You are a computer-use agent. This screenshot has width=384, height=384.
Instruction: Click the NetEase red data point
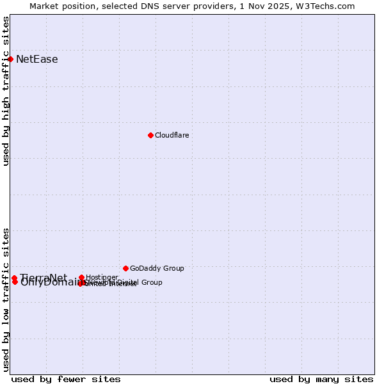coord(10,59)
